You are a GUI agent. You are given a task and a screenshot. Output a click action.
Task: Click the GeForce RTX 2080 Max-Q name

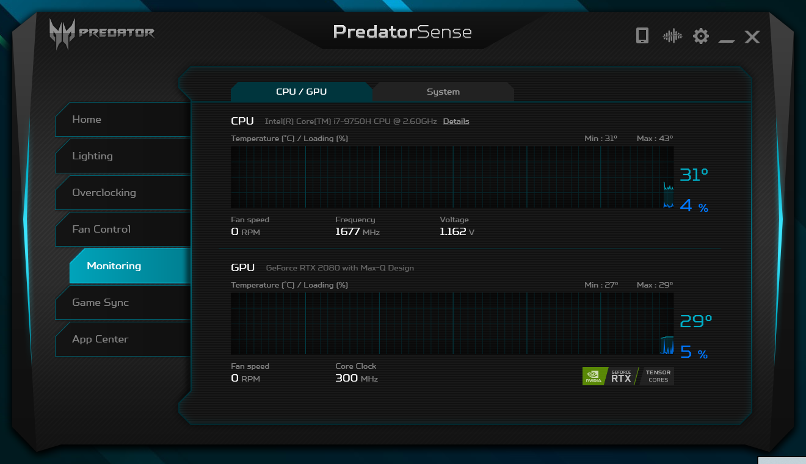coord(339,268)
